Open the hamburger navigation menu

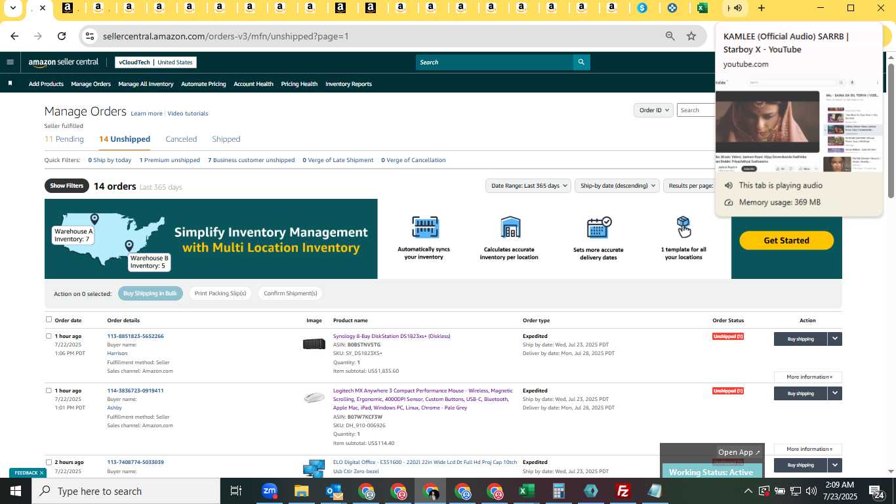(x=10, y=62)
